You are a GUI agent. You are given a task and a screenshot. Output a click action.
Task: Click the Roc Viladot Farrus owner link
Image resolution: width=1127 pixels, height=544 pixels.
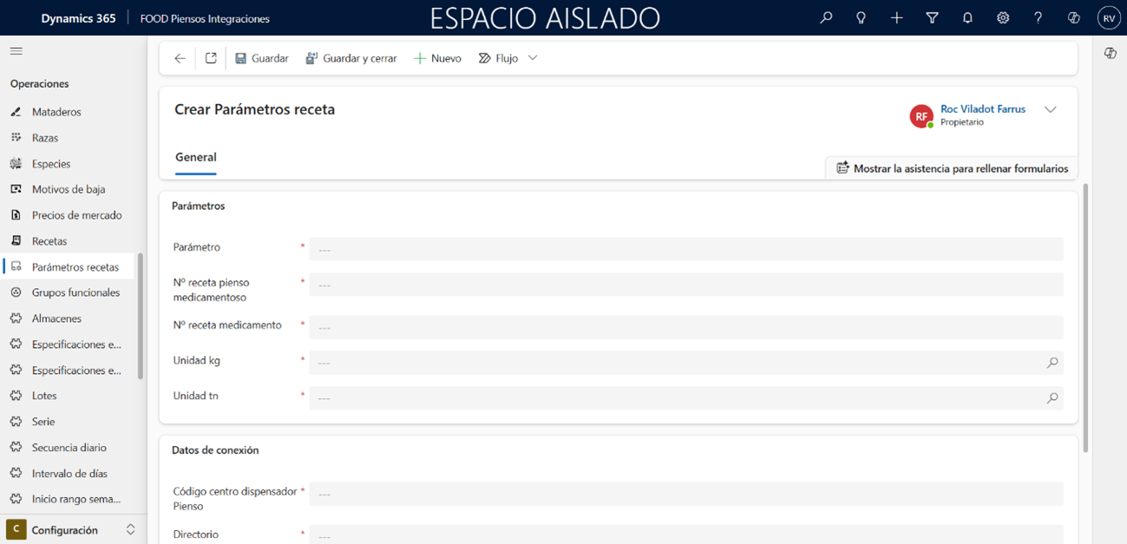pos(982,109)
